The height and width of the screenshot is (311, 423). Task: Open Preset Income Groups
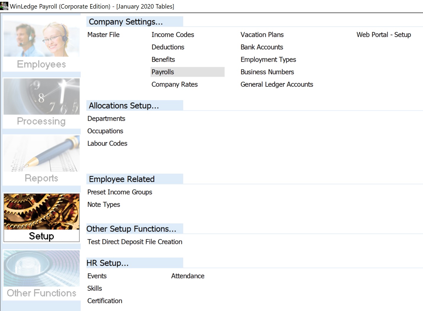pyautogui.click(x=120, y=192)
